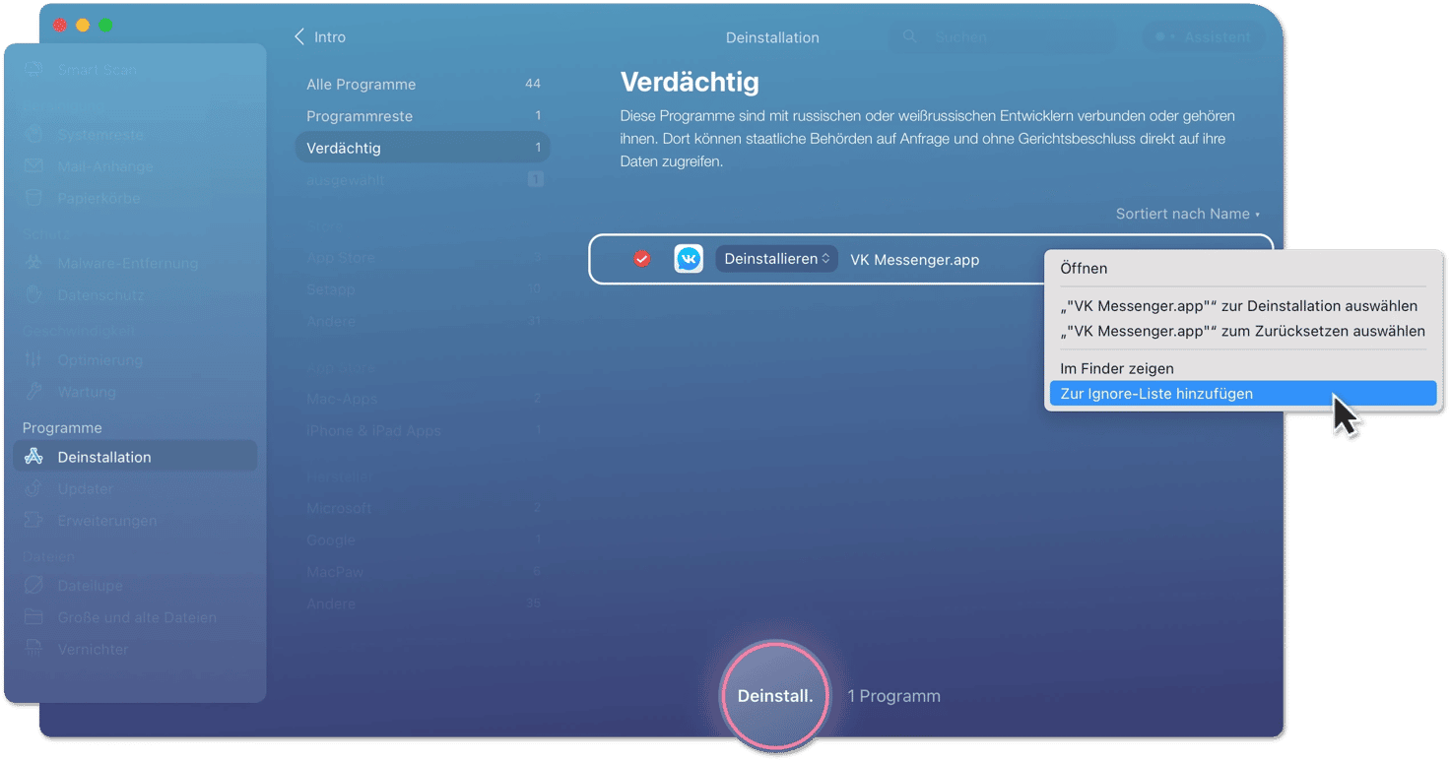Open the Smart Scan module icon
Viewport: 1450px width, 761px height.
click(34, 70)
